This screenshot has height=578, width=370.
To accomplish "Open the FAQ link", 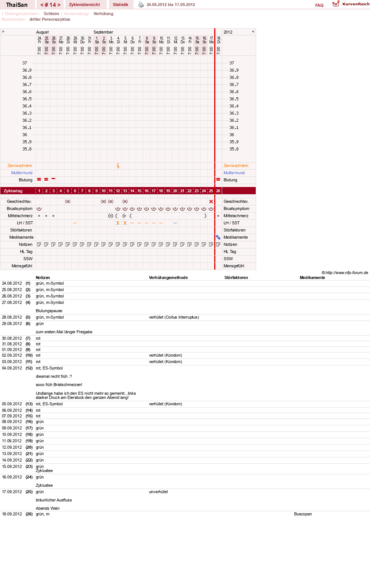I will (319, 5).
